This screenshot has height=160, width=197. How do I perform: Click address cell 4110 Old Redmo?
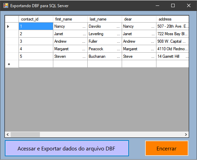tap(173, 49)
